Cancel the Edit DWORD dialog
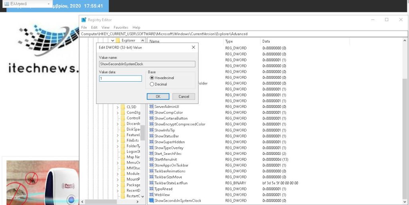Image resolution: width=409 pixels, height=205 pixels. (184, 96)
